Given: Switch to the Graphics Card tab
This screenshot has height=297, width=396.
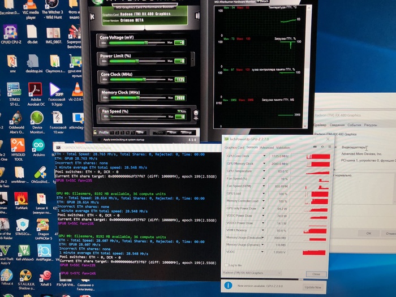Looking at the screenshot, I should [x=235, y=147].
